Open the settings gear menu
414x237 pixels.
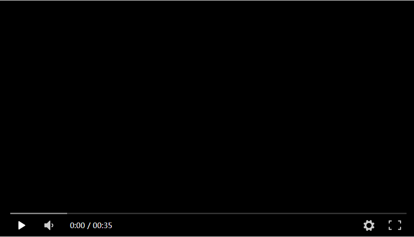369,225
